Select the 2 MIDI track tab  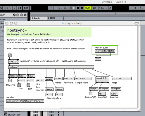point(55,18)
